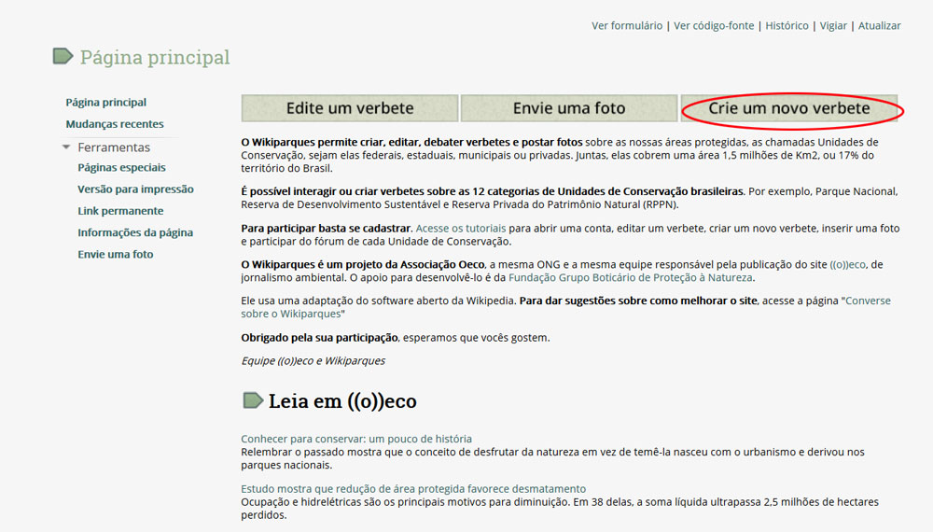Open the ((o))eco site link in paragraph
Image resolution: width=933 pixels, height=532 pixels.
[x=847, y=264]
